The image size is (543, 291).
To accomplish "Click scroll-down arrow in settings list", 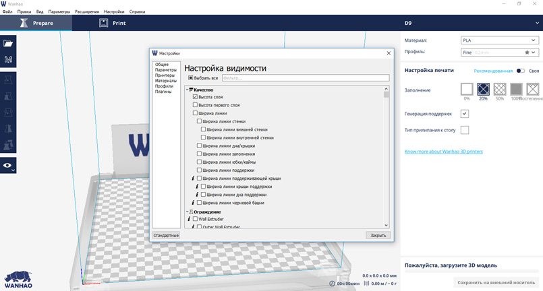I will coord(386,225).
